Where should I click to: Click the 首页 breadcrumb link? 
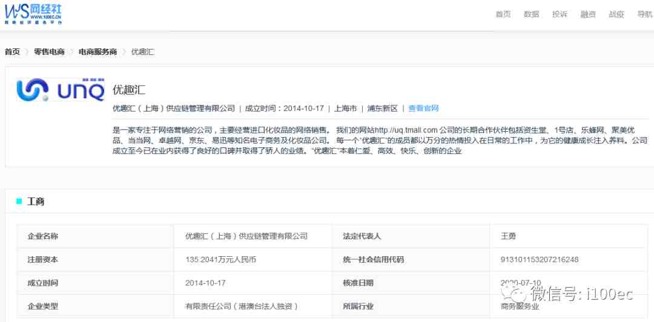coord(12,52)
